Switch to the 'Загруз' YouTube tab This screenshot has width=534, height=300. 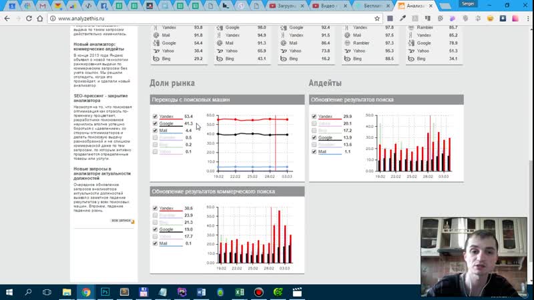click(x=286, y=6)
